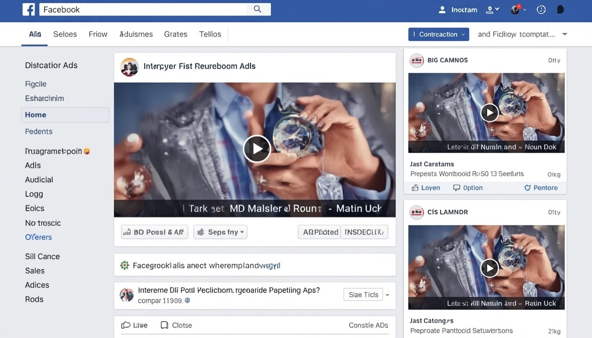Viewport: 592px width, 338px height.
Task: Expand the 'and Ficlioy tcomptat' dropdown arrow
Action: pyautogui.click(x=565, y=34)
